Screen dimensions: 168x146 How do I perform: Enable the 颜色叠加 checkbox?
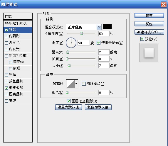click(6, 82)
